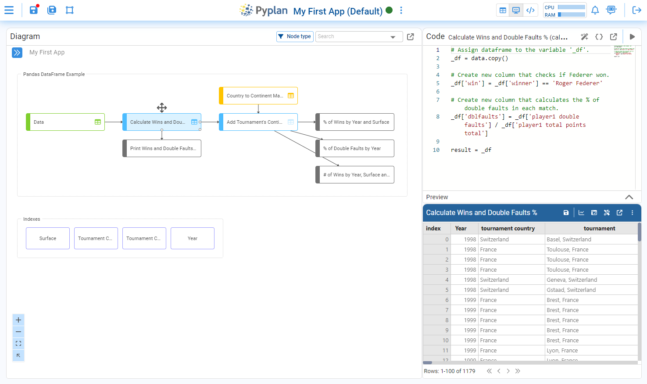
Task: Save the preview result view
Action: tap(566, 212)
